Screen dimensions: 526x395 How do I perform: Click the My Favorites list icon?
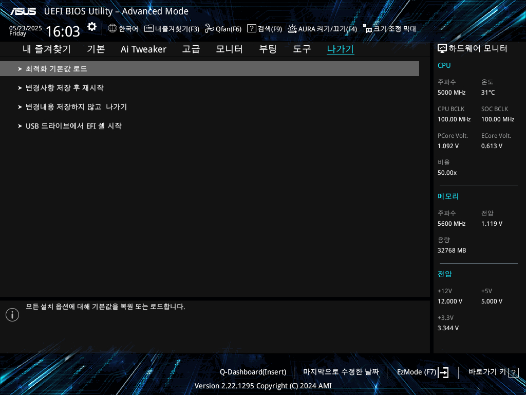pos(148,29)
